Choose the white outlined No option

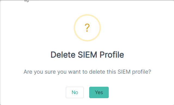[x=75, y=92]
